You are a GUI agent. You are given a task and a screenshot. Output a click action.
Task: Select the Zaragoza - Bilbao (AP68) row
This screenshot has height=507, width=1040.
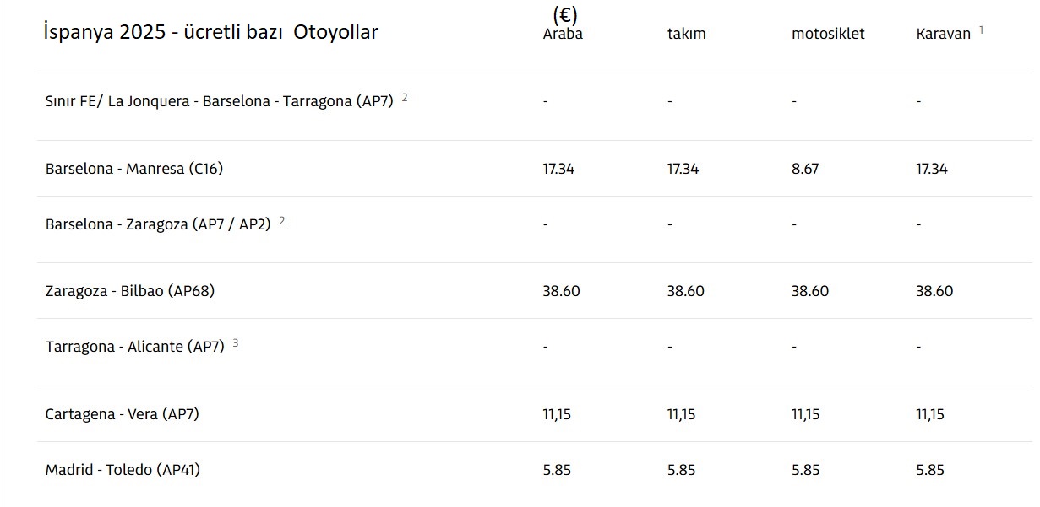130,291
